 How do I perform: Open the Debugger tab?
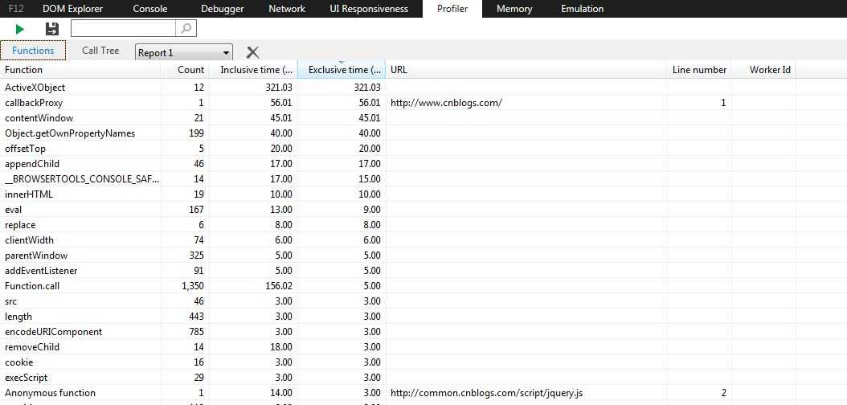[x=223, y=9]
